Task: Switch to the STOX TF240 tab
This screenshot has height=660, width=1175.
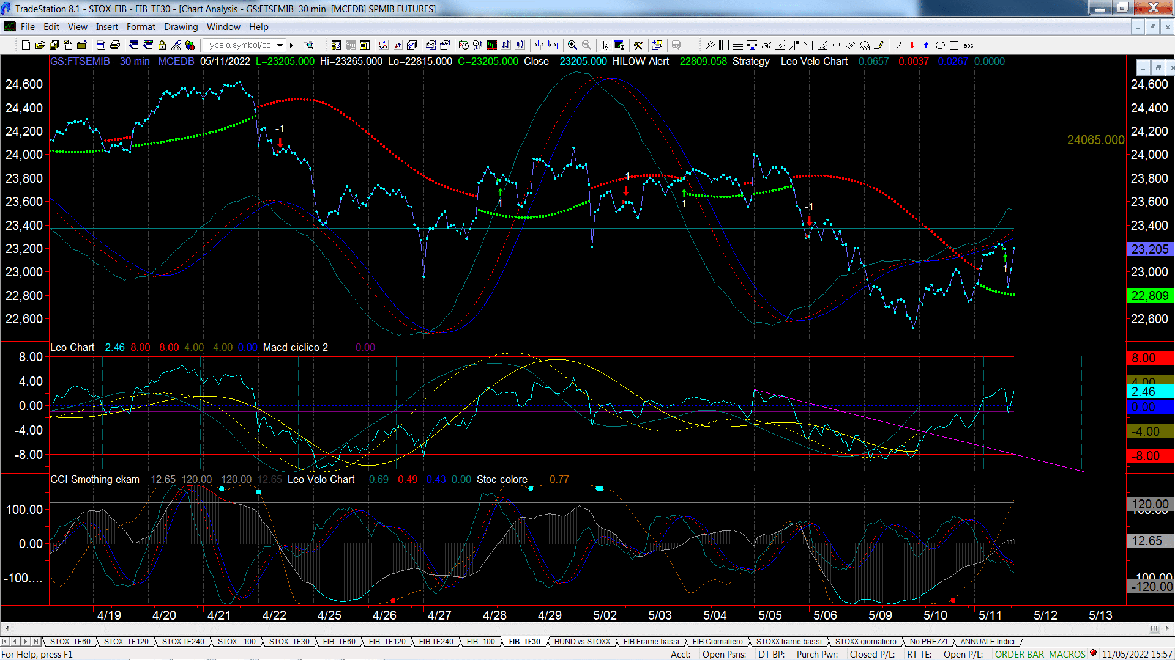Action: 183,641
